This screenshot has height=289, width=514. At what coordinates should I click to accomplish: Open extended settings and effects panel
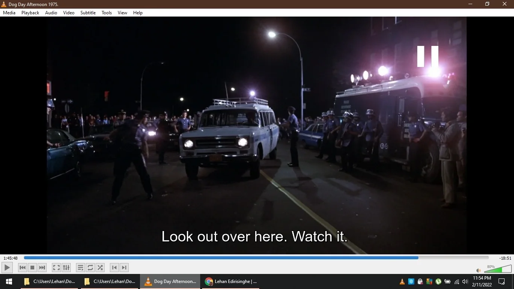(66, 268)
